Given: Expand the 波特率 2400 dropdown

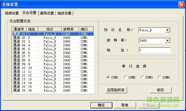Looking at the screenshot, I should click(168, 41).
